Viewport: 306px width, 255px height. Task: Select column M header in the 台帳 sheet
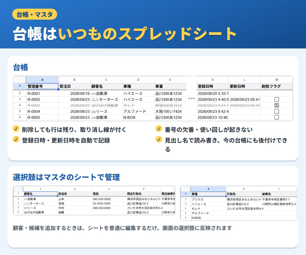276,80
